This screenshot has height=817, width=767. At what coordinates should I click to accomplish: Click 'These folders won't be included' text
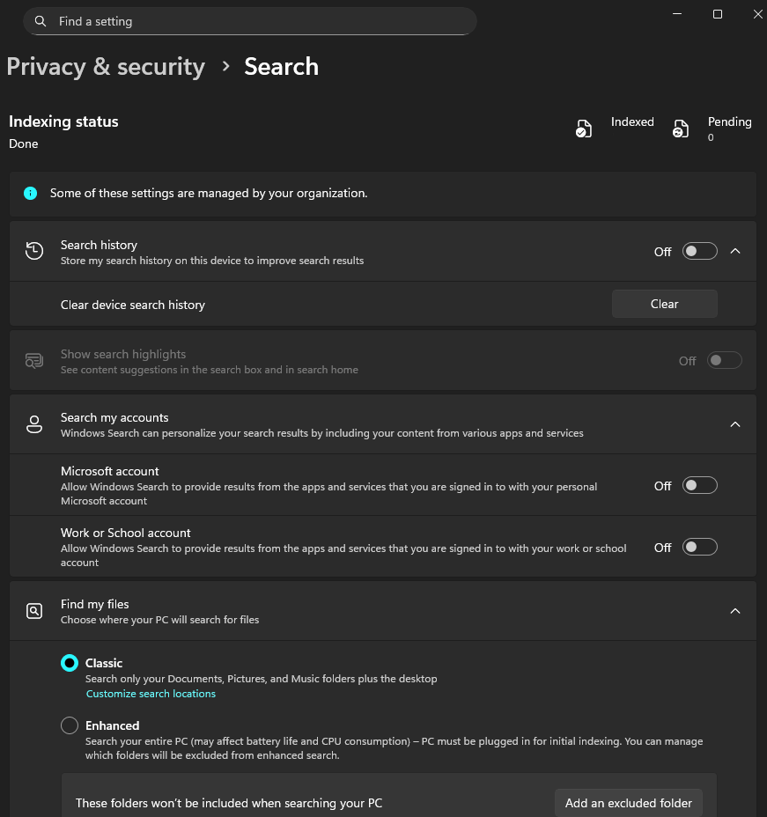click(x=229, y=803)
